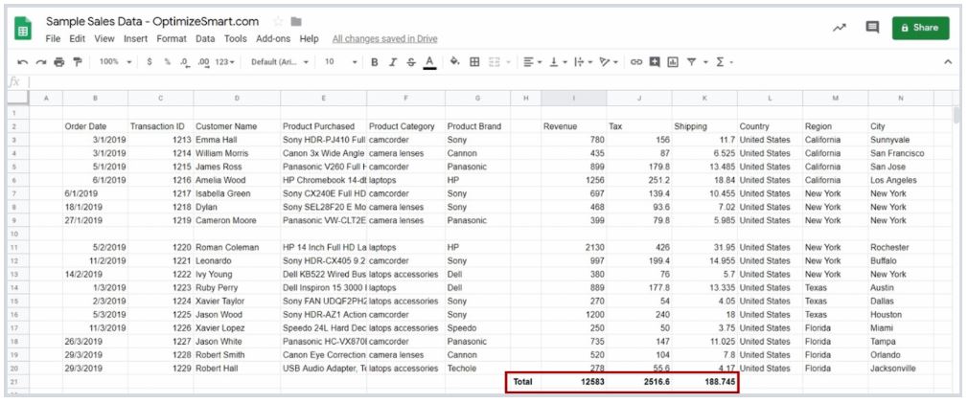Click the document title text
This screenshot has height=403, width=968.
point(151,22)
